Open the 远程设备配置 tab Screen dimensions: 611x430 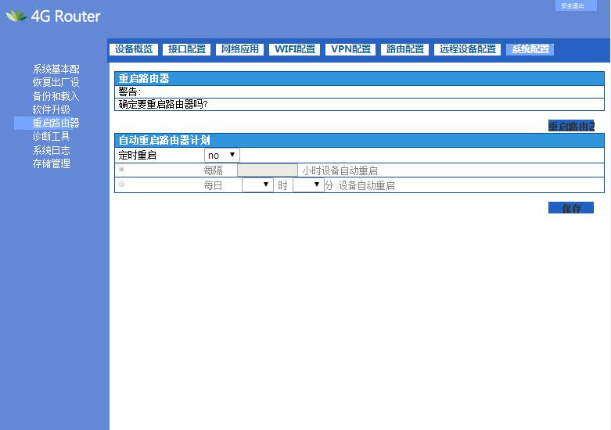pos(468,49)
